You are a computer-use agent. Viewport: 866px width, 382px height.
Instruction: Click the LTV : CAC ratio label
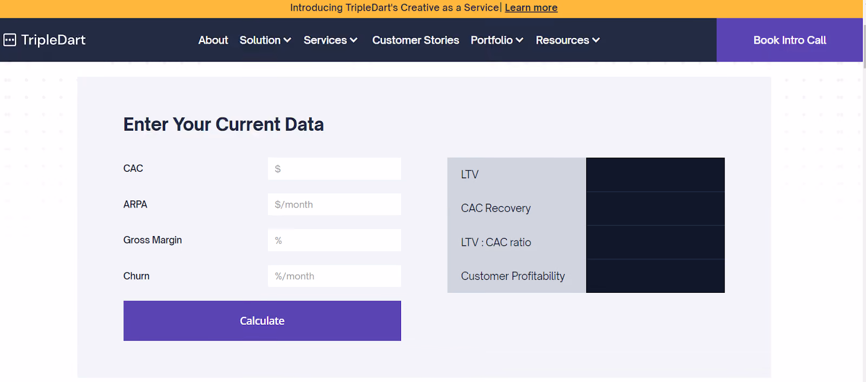pyautogui.click(x=496, y=242)
